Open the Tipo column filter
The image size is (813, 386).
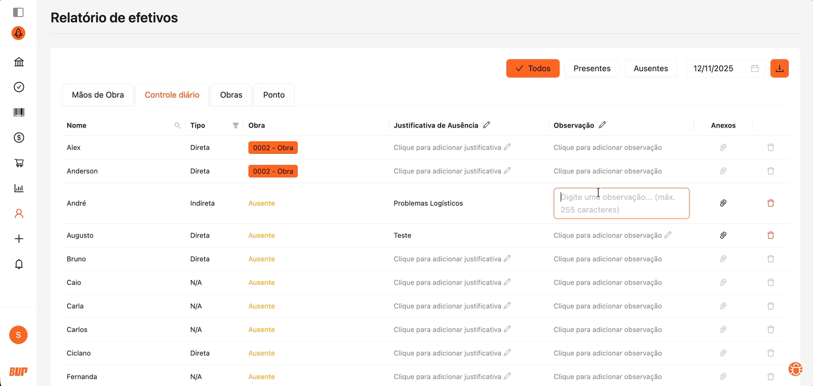(x=235, y=125)
